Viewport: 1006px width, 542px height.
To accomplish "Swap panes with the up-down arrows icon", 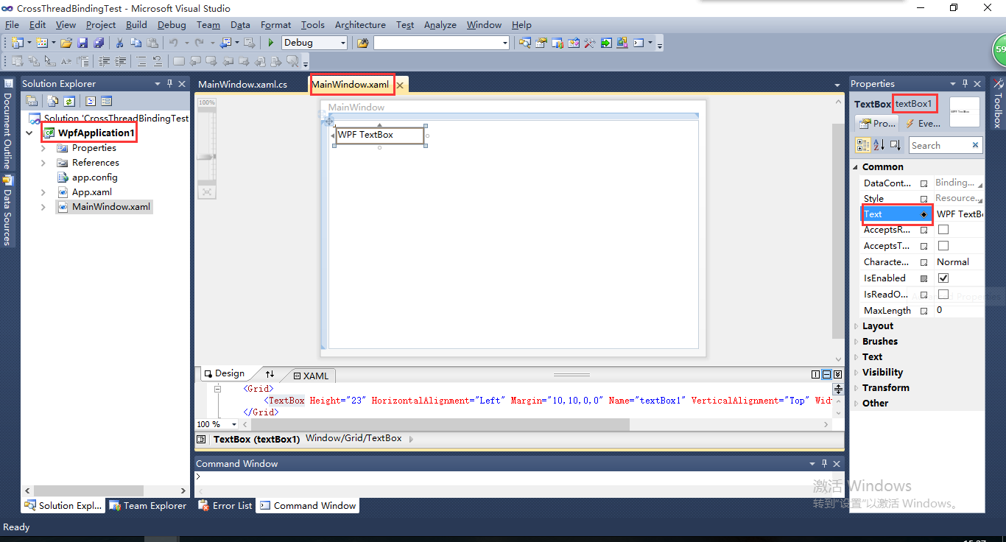I will pyautogui.click(x=270, y=374).
